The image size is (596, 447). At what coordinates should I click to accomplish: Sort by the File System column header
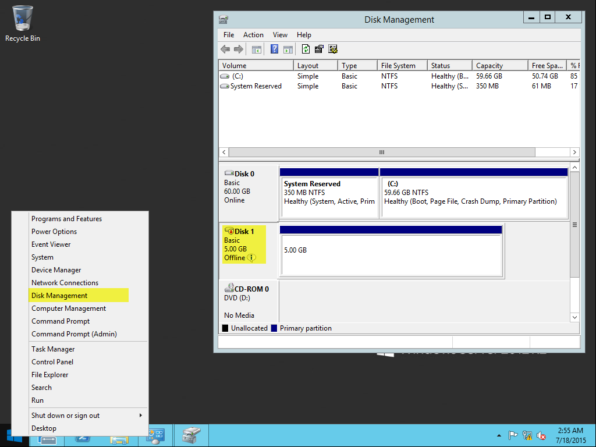tap(402, 66)
